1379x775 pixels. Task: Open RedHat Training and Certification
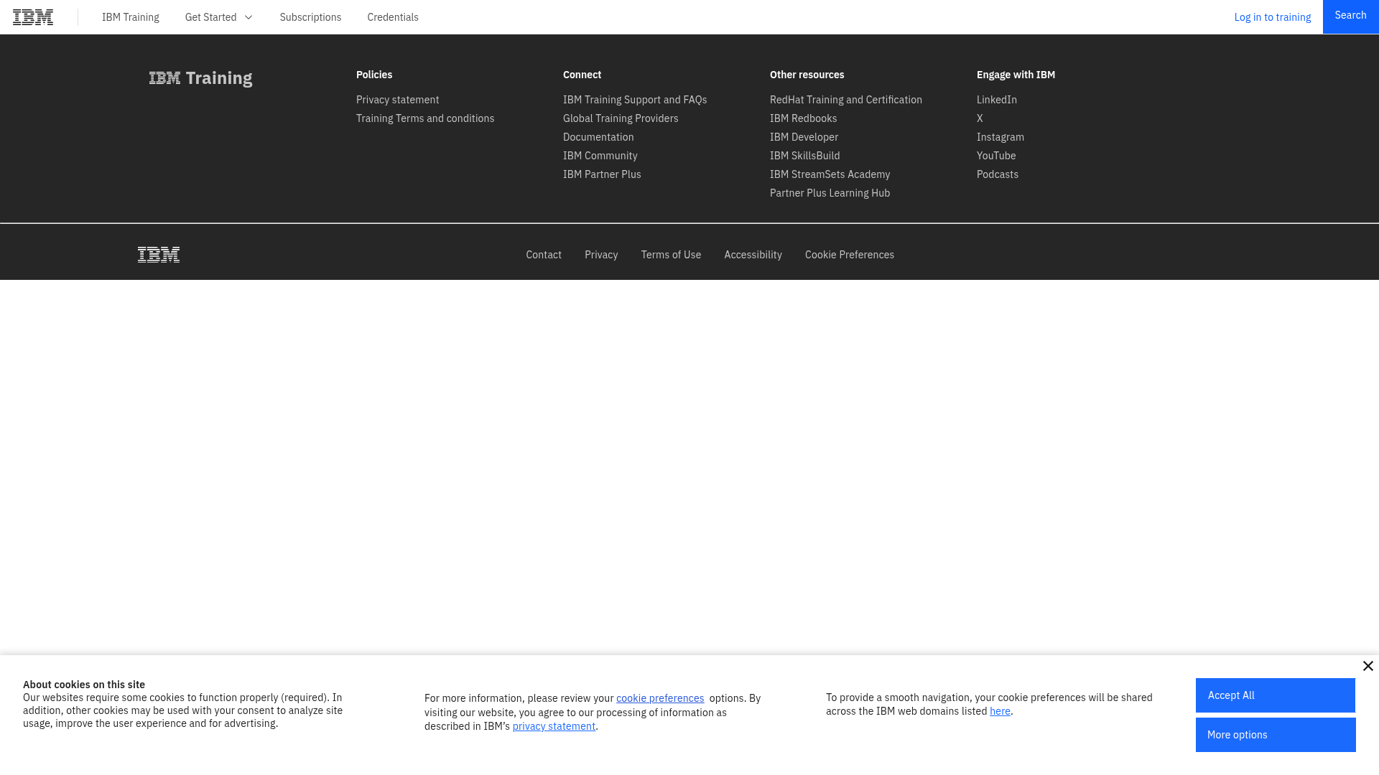coord(845,100)
